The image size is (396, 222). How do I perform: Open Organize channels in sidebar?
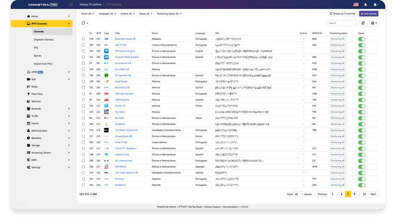tap(43, 40)
